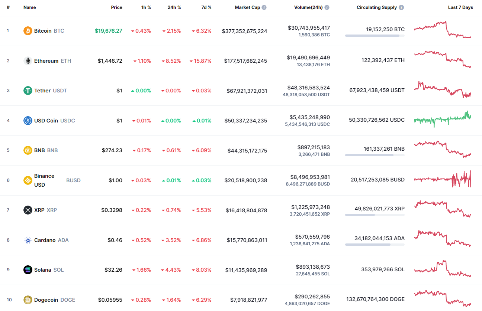The image size is (482, 311).
Task: Click the BNB coin logo
Action: click(x=27, y=150)
